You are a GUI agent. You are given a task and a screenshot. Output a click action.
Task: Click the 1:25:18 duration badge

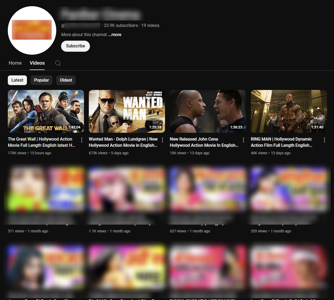coord(155,127)
